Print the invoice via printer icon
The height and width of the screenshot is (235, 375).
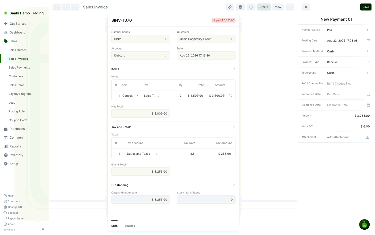240,7
